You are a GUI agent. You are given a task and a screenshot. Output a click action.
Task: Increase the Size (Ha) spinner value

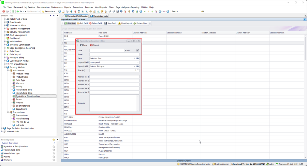coord(138,70)
